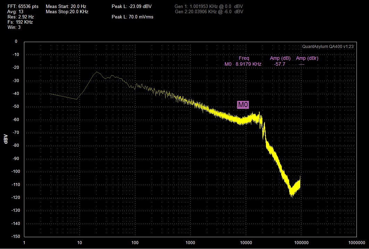Click the 10 x-axis tick label
The height and width of the screenshot is (249, 369).
(x=79, y=243)
